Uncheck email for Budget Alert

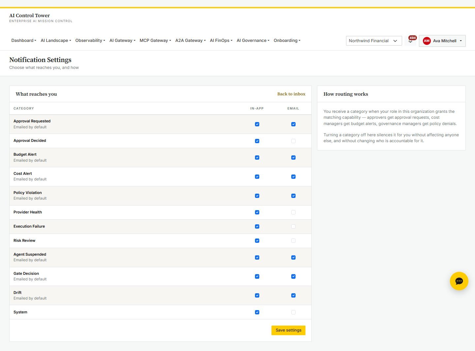pyautogui.click(x=293, y=158)
